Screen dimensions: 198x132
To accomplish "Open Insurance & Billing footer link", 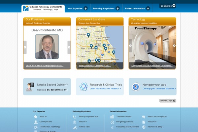I will (155, 127).
